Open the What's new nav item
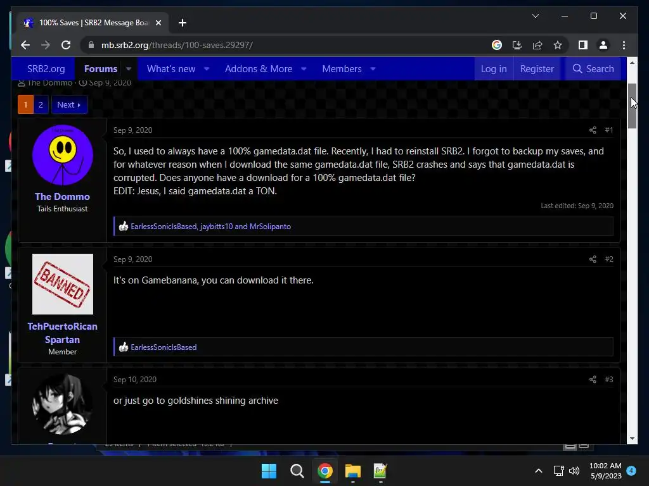This screenshot has height=486, width=649. (171, 68)
